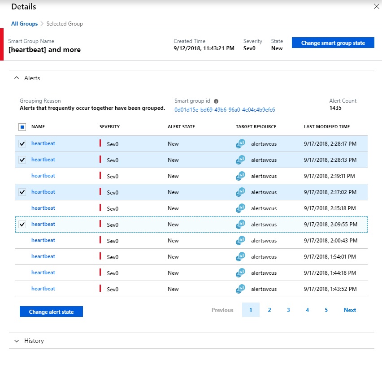Viewport: 382px width, 385px height.
Task: Click resource icon for the 2:28:17 PM alert
Action: (241, 143)
